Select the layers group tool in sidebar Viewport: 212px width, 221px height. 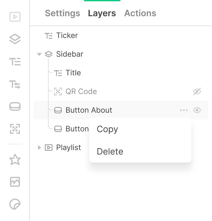pyautogui.click(x=15, y=39)
